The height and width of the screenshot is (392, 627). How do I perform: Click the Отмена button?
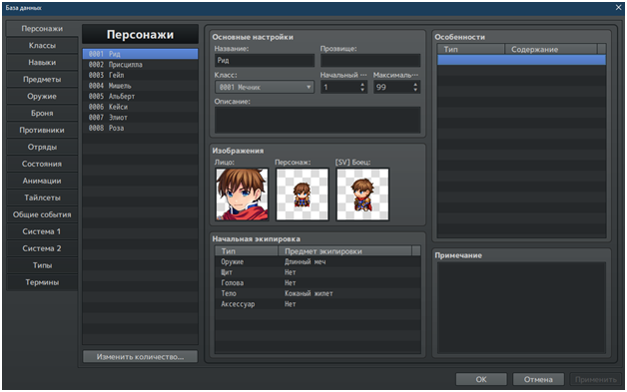point(538,380)
